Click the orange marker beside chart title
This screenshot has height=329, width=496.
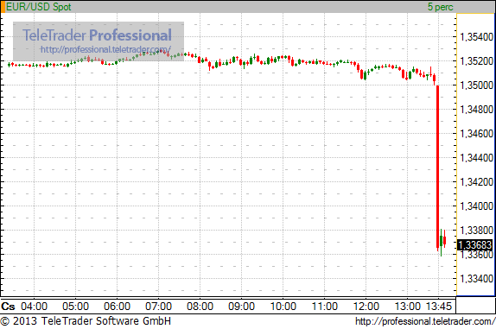tap(3, 7)
